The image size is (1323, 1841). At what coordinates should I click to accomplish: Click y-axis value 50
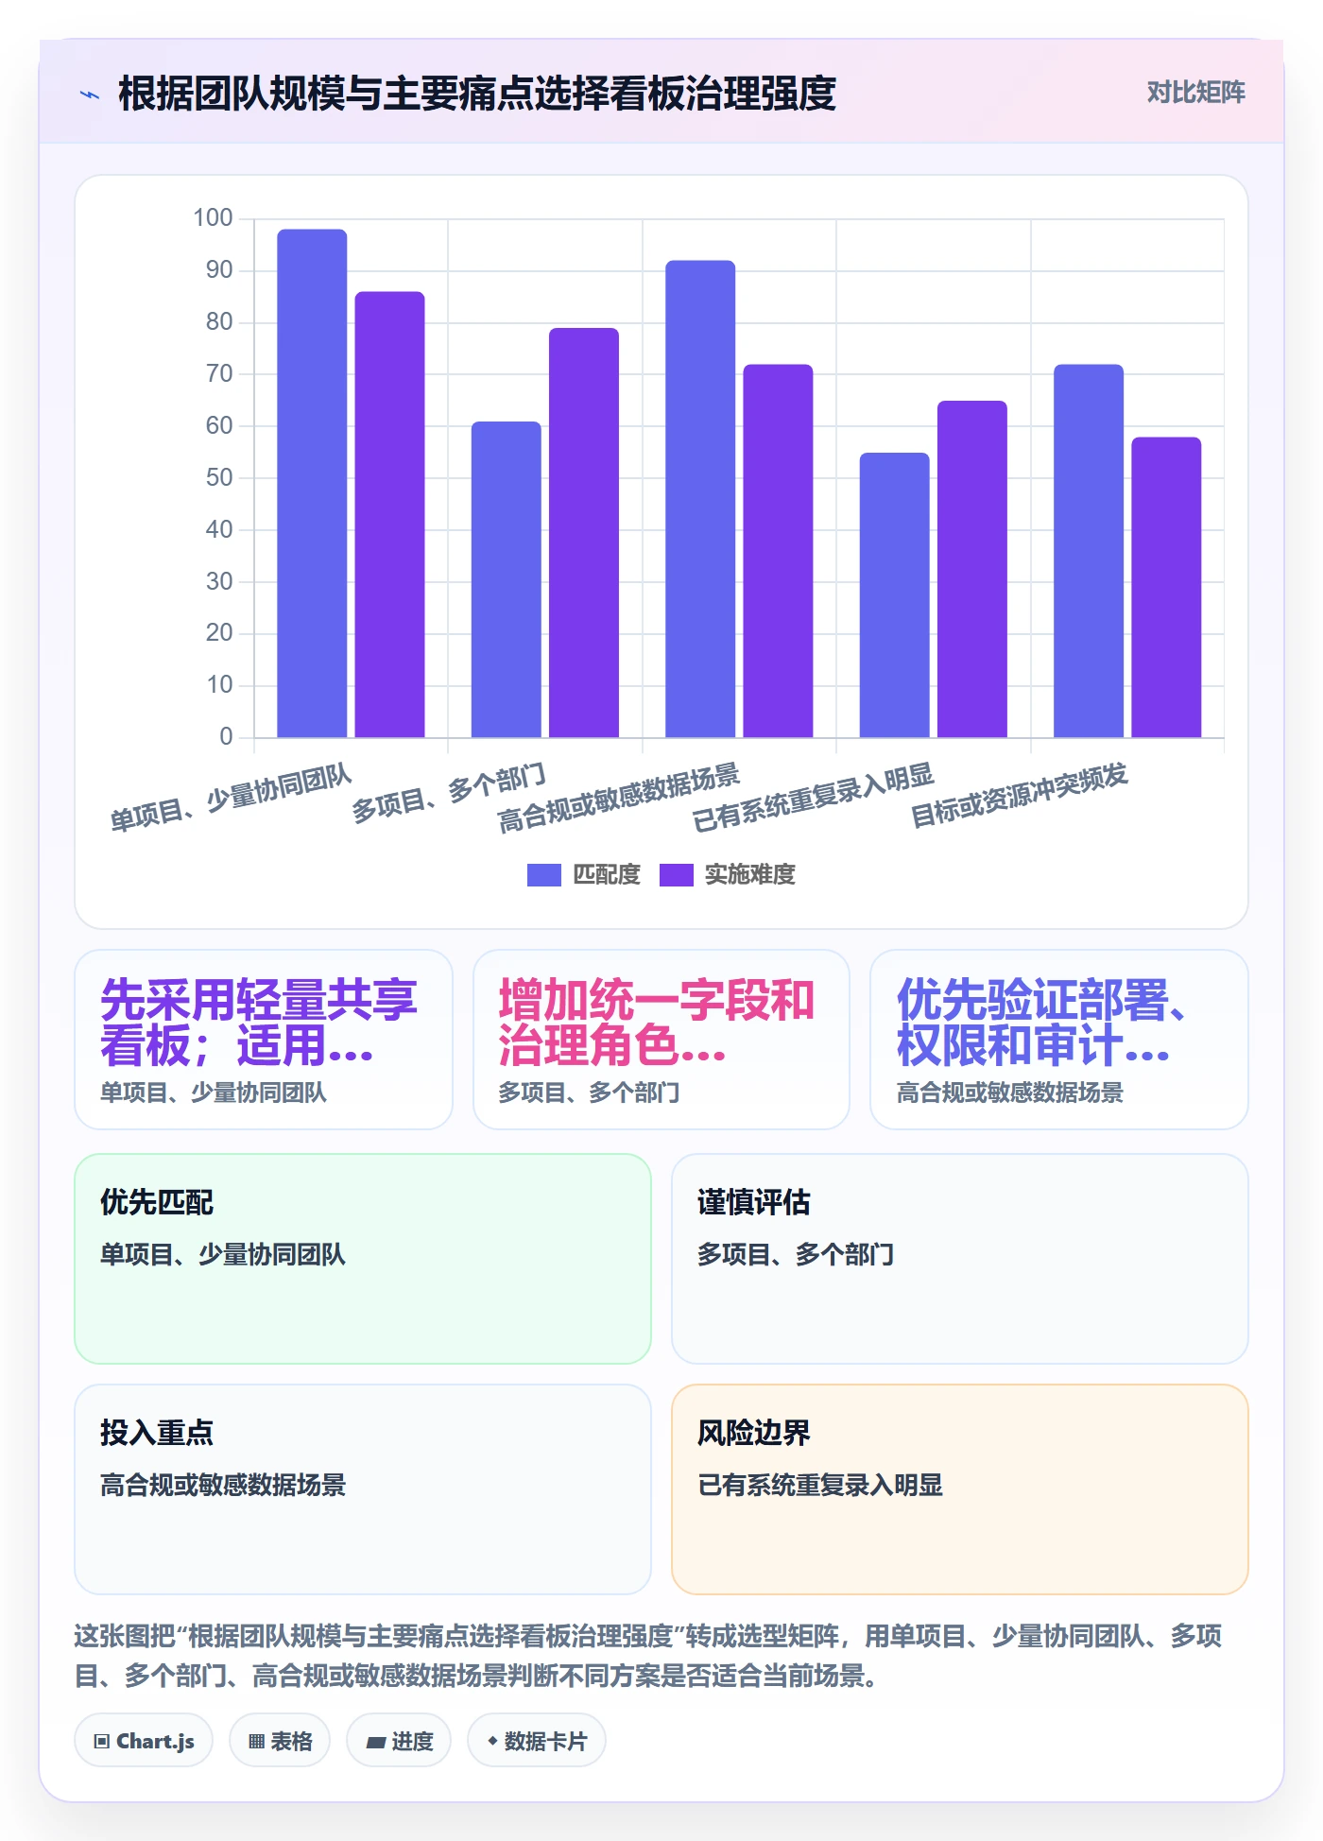(219, 477)
